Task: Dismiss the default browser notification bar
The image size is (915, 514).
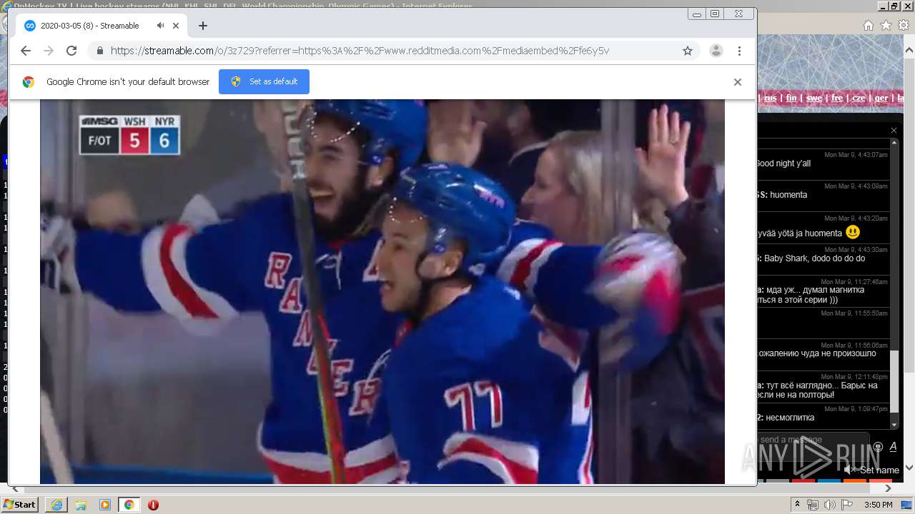Action: click(x=738, y=81)
